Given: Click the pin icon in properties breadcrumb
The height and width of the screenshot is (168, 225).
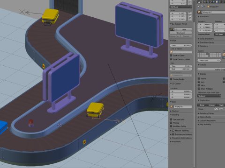Looking at the screenshot, I should pyautogui.click(x=199, y=7).
